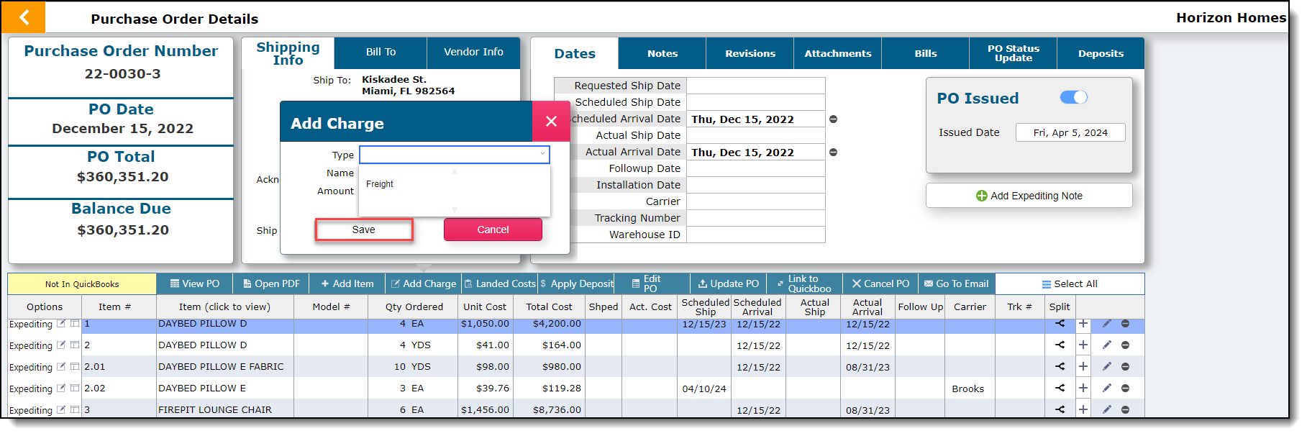The image size is (1307, 436).
Task: Close the Add Charge dialog
Action: coord(551,122)
